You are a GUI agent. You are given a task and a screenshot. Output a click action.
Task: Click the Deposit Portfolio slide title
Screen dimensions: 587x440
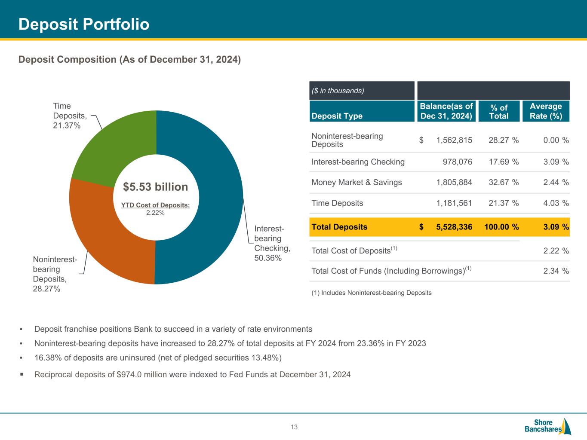[84, 24]
